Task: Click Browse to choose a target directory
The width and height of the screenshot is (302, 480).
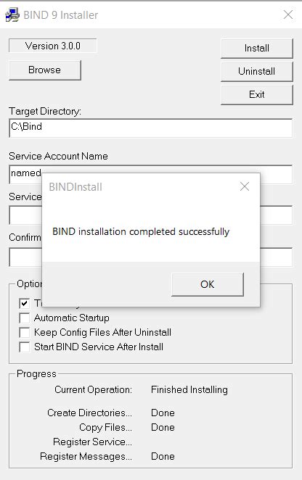Action: click(45, 70)
